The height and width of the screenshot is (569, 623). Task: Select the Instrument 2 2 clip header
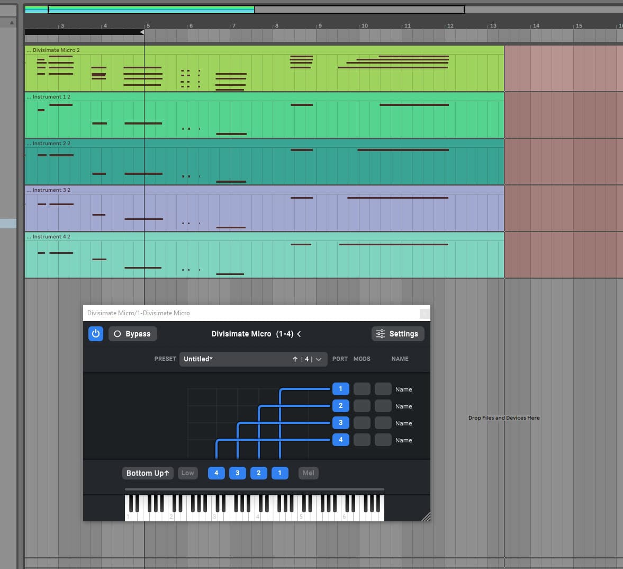pyautogui.click(x=264, y=143)
